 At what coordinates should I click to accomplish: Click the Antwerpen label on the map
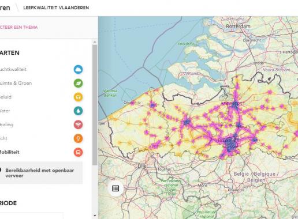tap(233, 103)
